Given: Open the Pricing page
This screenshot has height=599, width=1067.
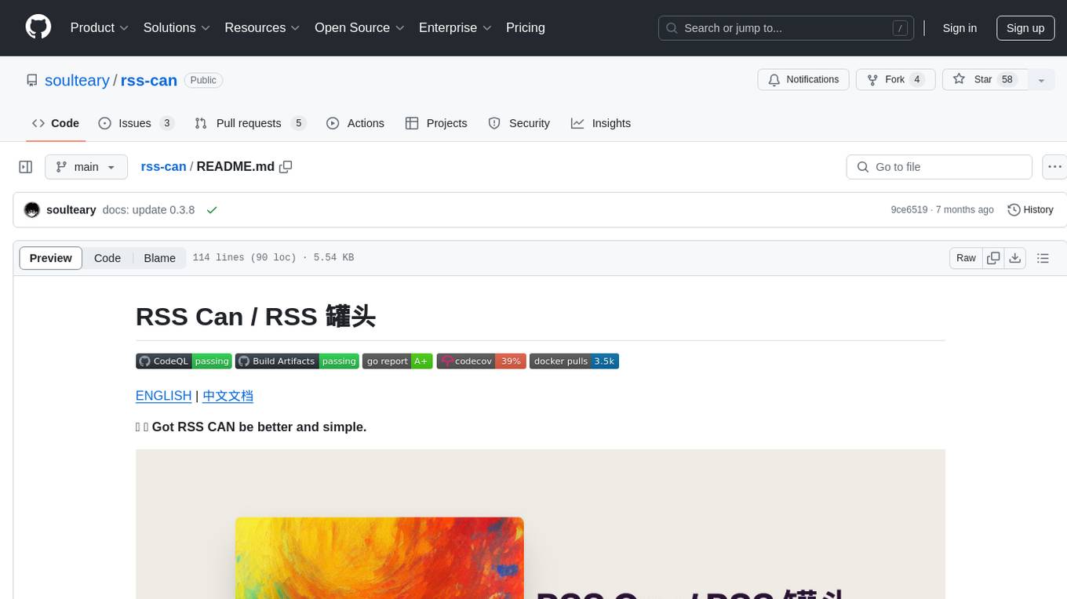Looking at the screenshot, I should tap(526, 27).
